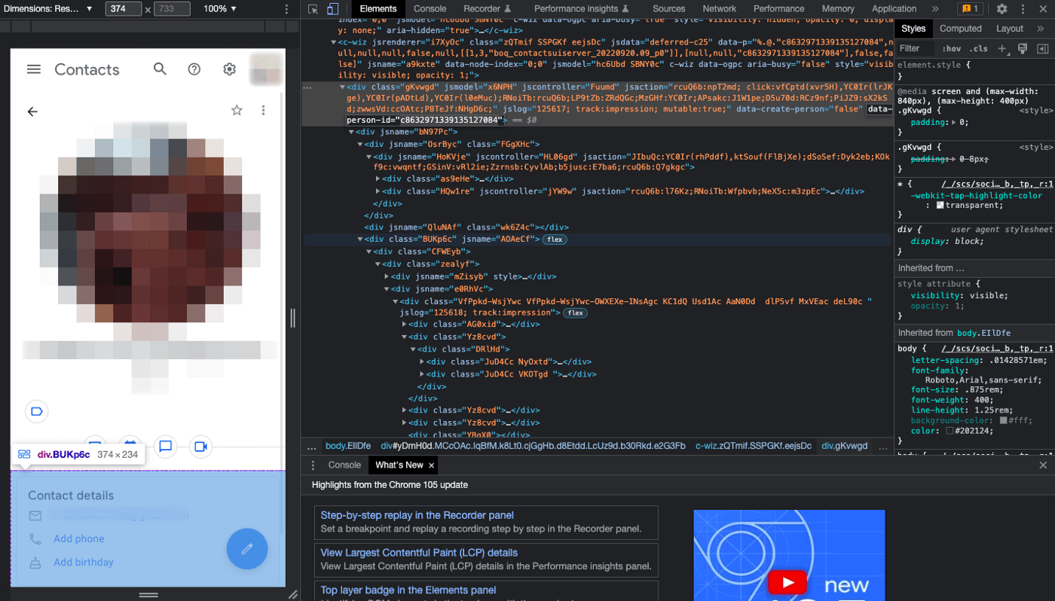The image size is (1055, 601).
Task: Open the 100% zoom dropdown
Action: pyautogui.click(x=220, y=9)
